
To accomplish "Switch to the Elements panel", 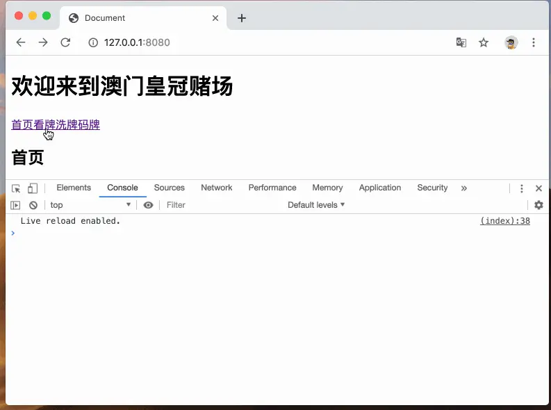I will (74, 188).
